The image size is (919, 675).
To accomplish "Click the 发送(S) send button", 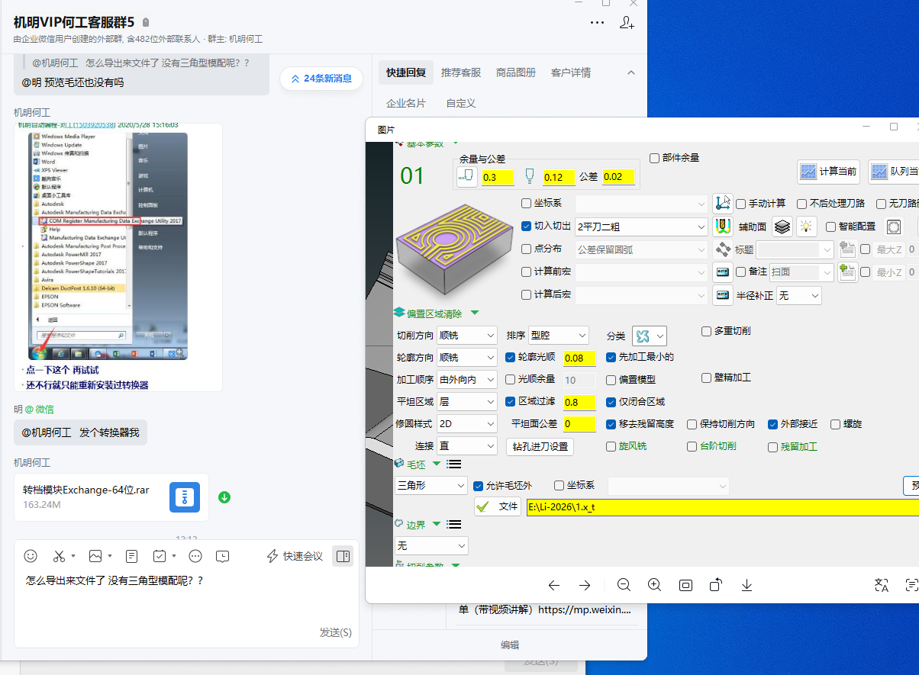I will pos(335,632).
